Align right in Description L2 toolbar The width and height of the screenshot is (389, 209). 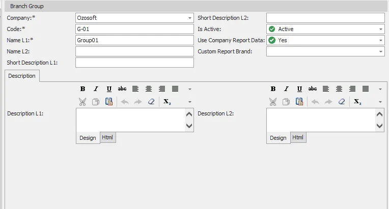pyautogui.click(x=352, y=88)
